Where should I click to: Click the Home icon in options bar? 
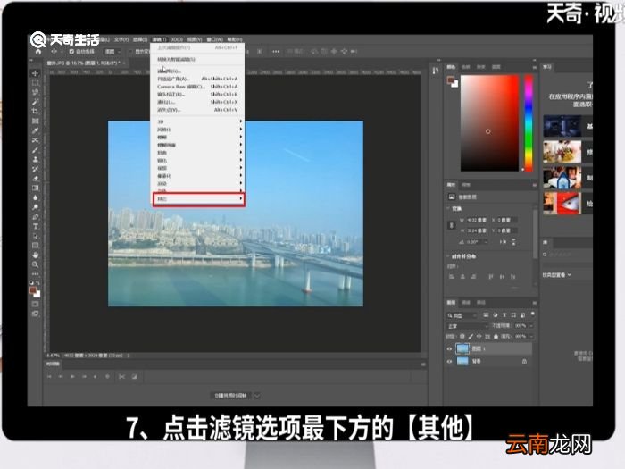coord(38,52)
